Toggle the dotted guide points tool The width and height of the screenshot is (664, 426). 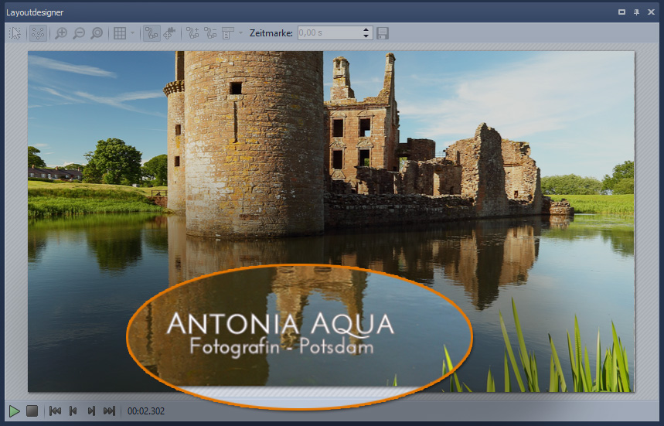coord(38,33)
